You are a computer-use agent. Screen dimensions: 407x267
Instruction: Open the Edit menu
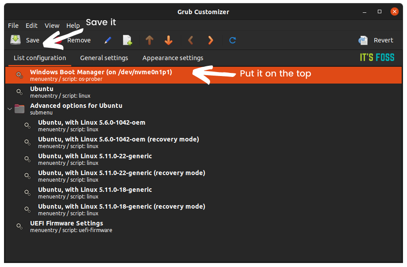(31, 26)
